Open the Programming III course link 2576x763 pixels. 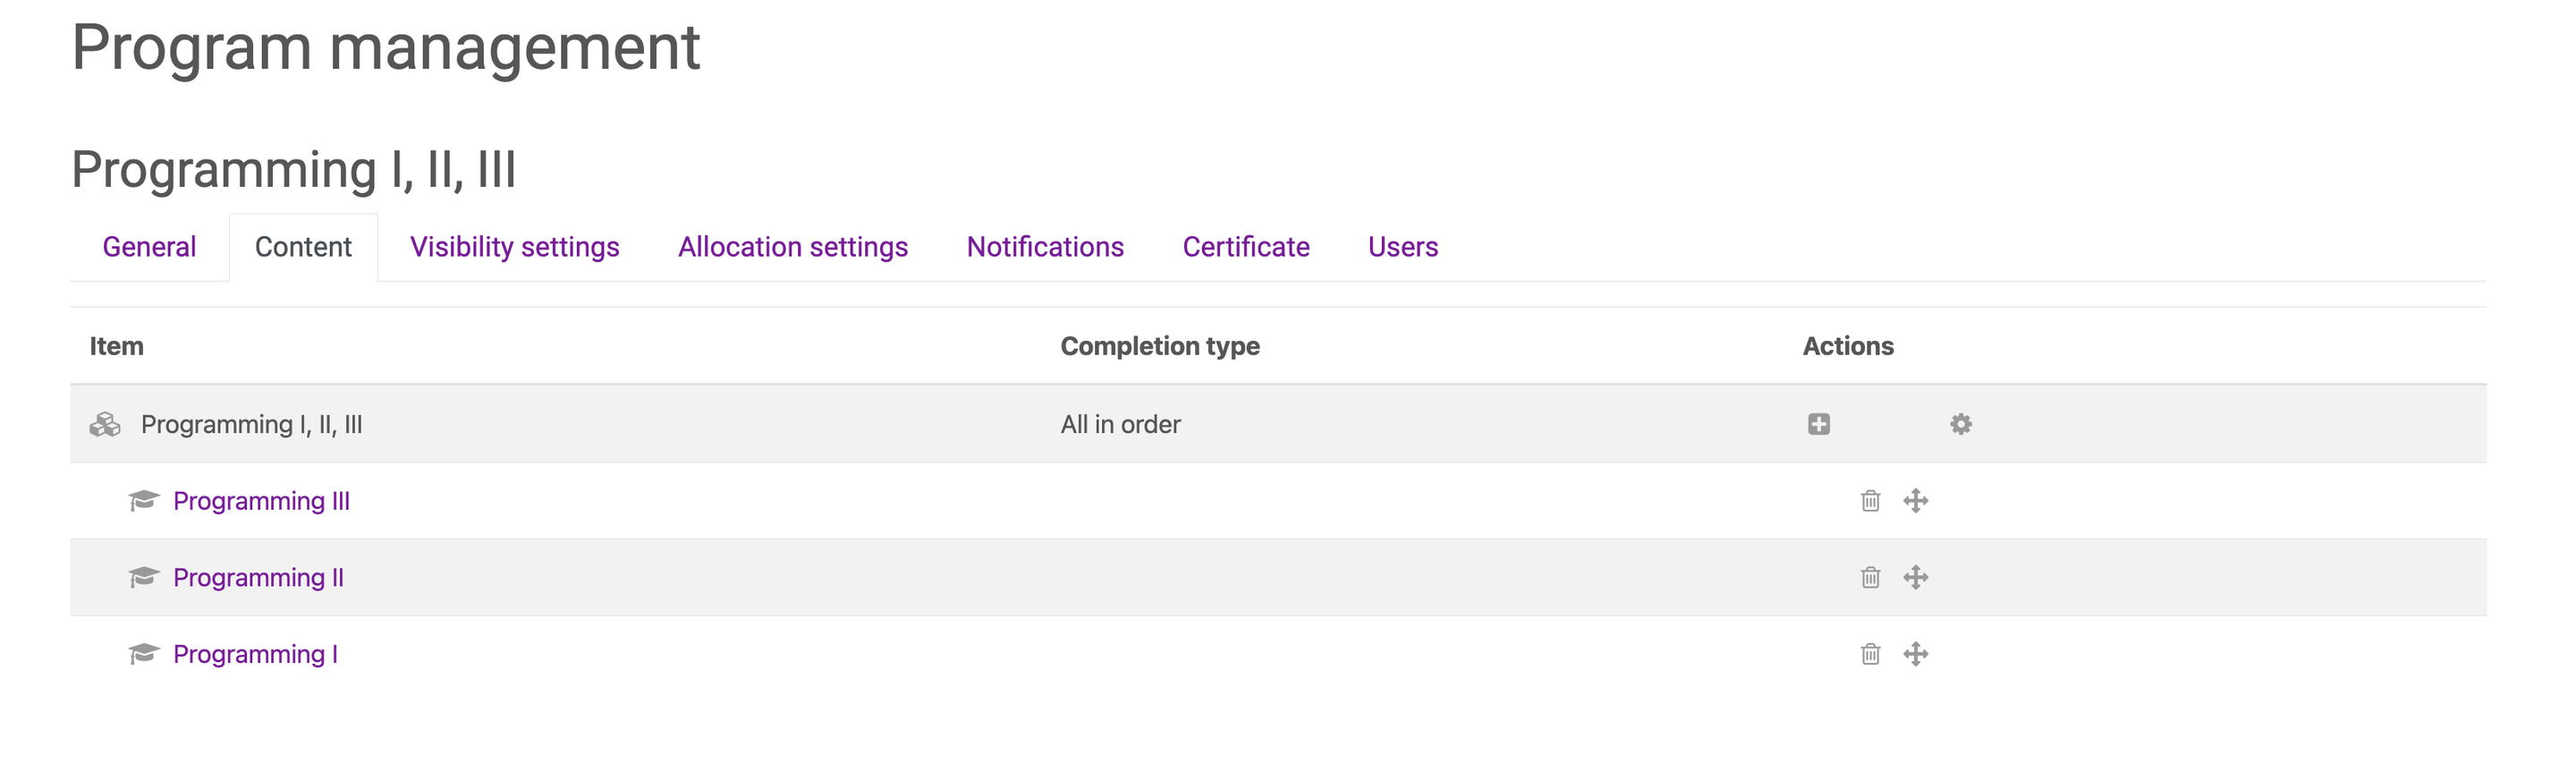[x=261, y=501]
